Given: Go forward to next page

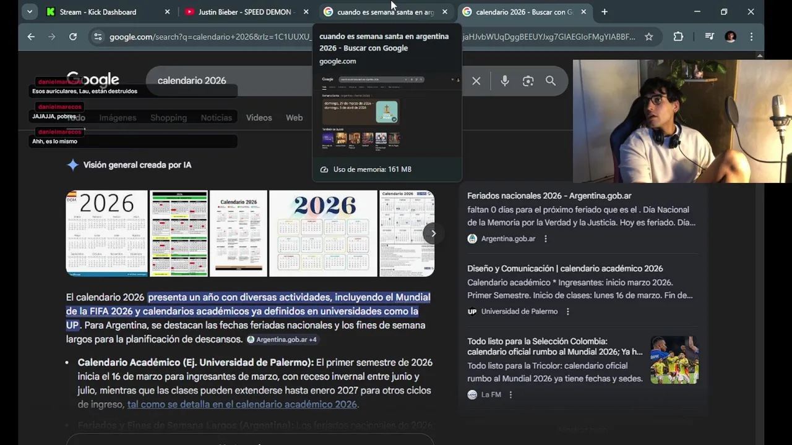Looking at the screenshot, I should click(52, 37).
